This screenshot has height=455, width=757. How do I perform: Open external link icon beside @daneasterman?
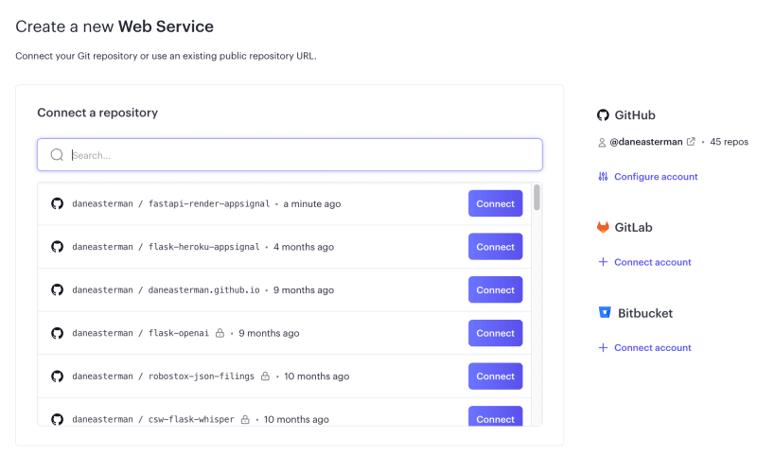pos(691,142)
